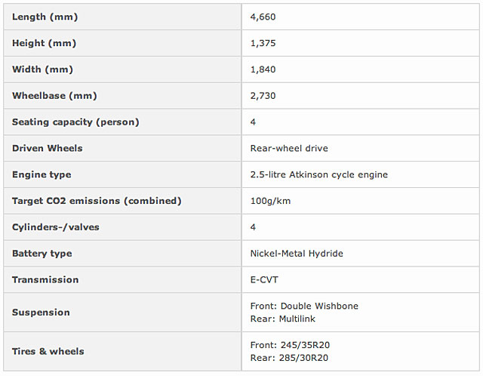Image resolution: width=483 pixels, height=376 pixels.
Task: Click the Driven Wheels label
Action: [48, 148]
